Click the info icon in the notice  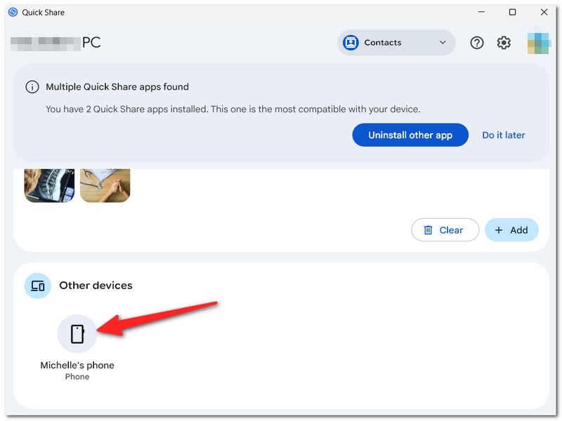pos(32,87)
